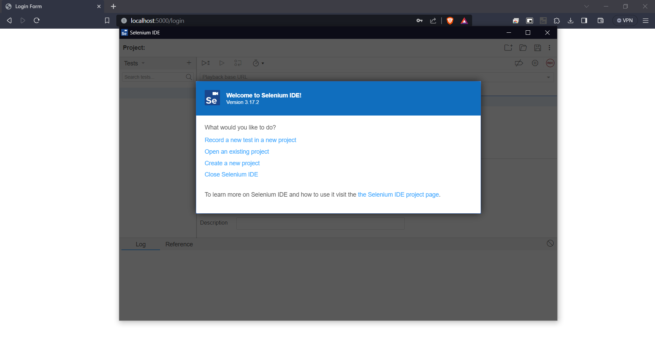Open the three-dot more options menu

pyautogui.click(x=549, y=48)
